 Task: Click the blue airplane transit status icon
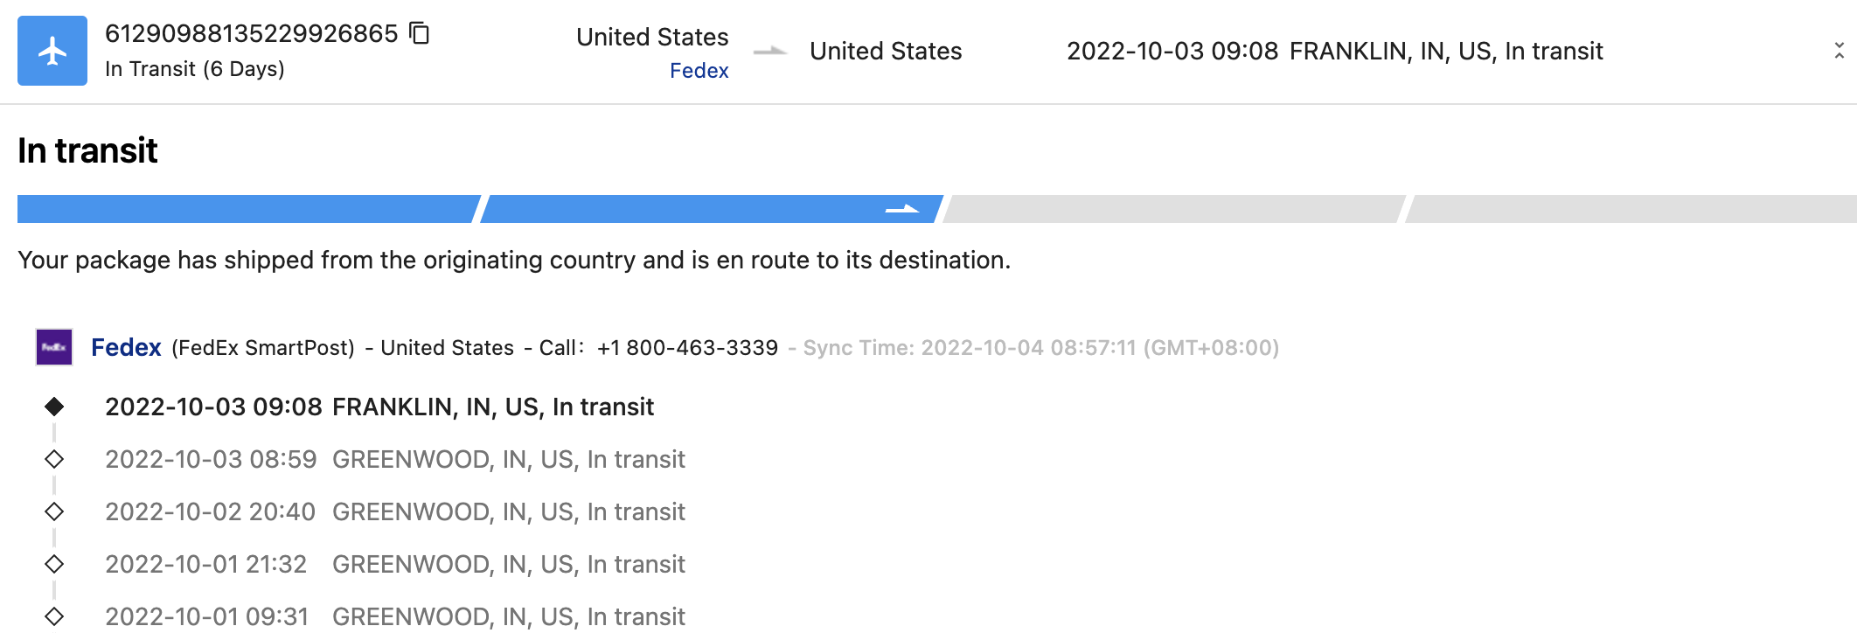52,51
